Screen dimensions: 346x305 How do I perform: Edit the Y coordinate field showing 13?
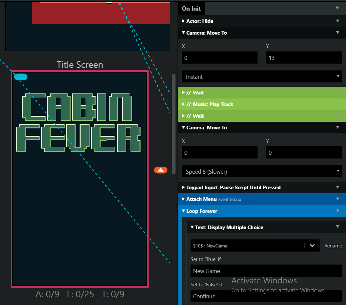pyautogui.click(x=304, y=58)
